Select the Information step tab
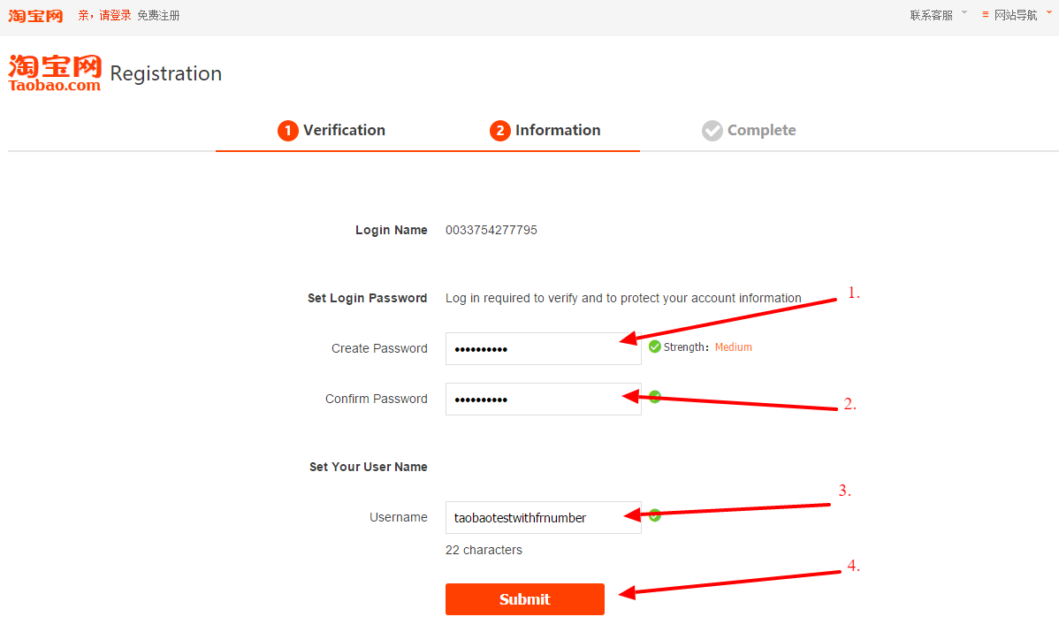Screen dimensions: 1059x632 [558, 130]
